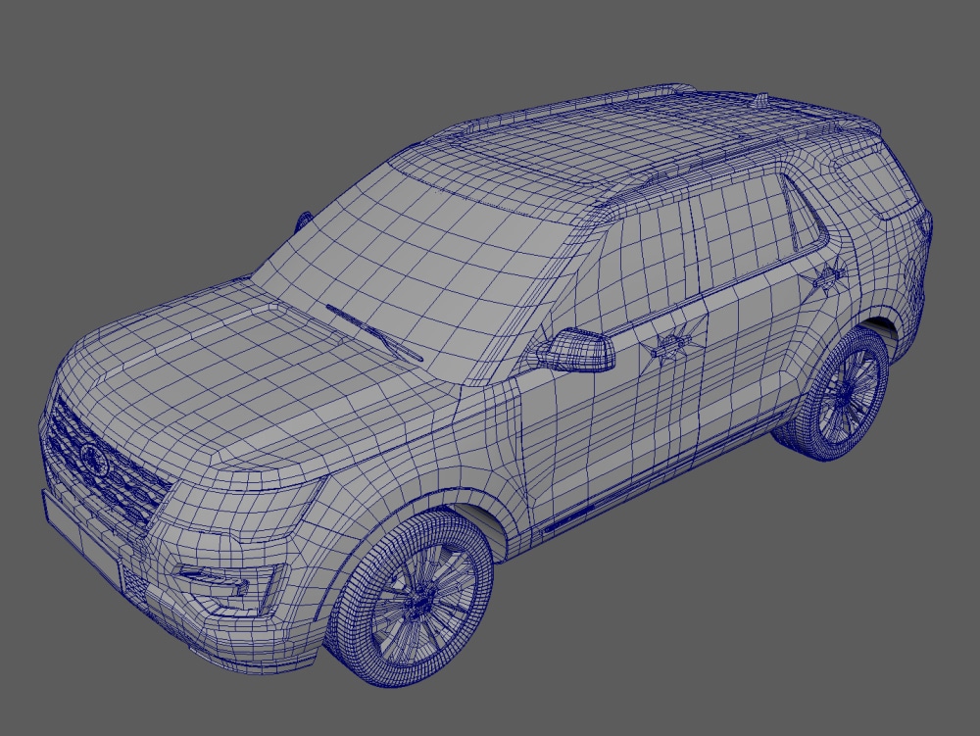Screen dimensions: 980x736
Task: Select the rear door handle
Action: [x=828, y=274]
